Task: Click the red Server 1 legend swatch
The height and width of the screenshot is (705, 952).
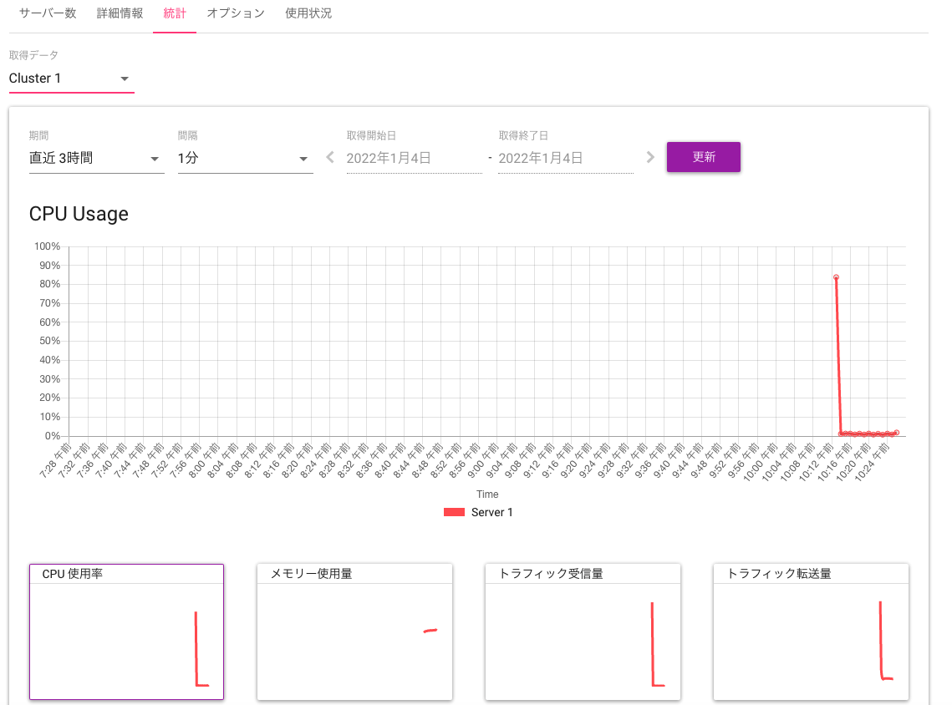Action: [x=453, y=511]
